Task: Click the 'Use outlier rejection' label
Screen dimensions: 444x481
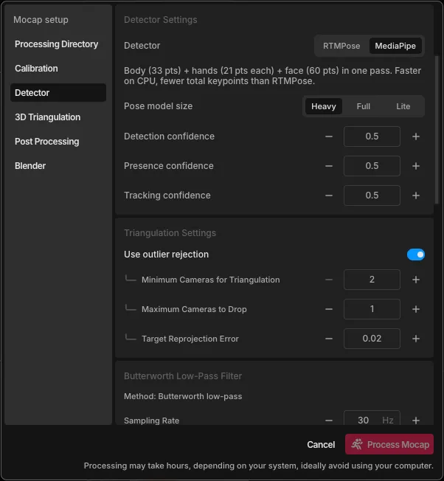Action: click(166, 255)
